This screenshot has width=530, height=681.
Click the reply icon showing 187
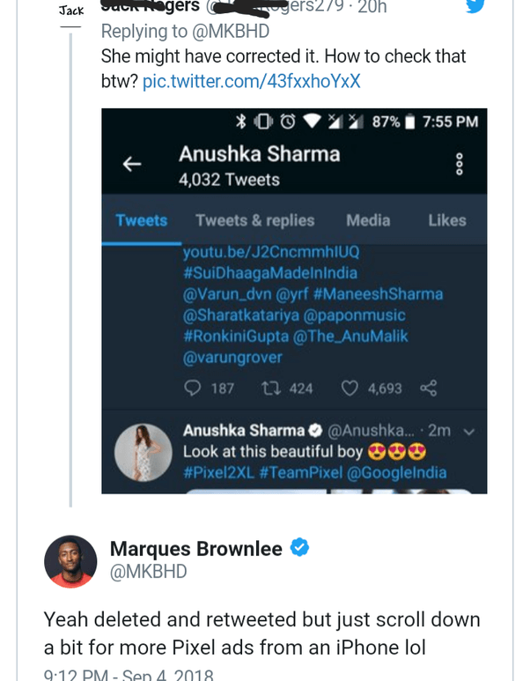(x=194, y=388)
